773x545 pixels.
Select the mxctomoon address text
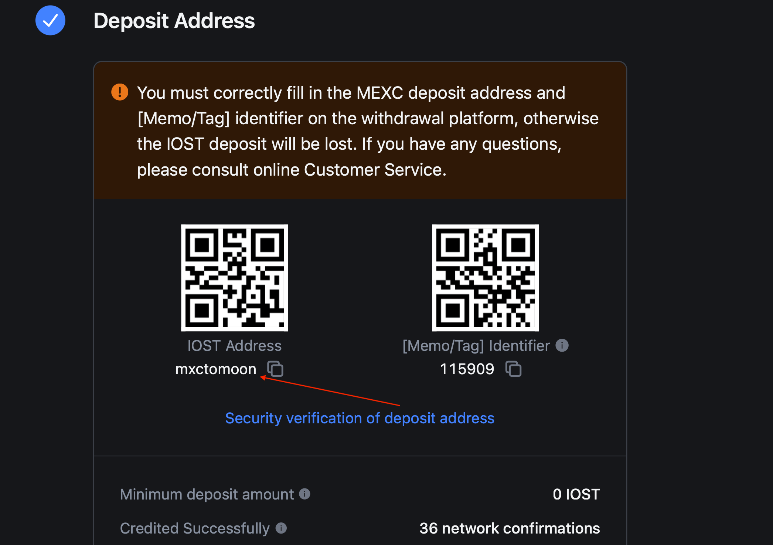216,369
